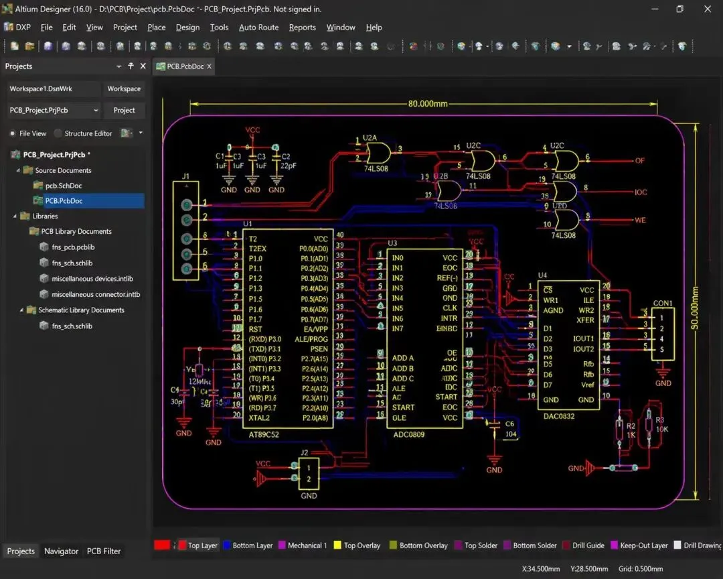Collapse the Source Documents tree node
This screenshot has width=723, height=579.
(18, 170)
